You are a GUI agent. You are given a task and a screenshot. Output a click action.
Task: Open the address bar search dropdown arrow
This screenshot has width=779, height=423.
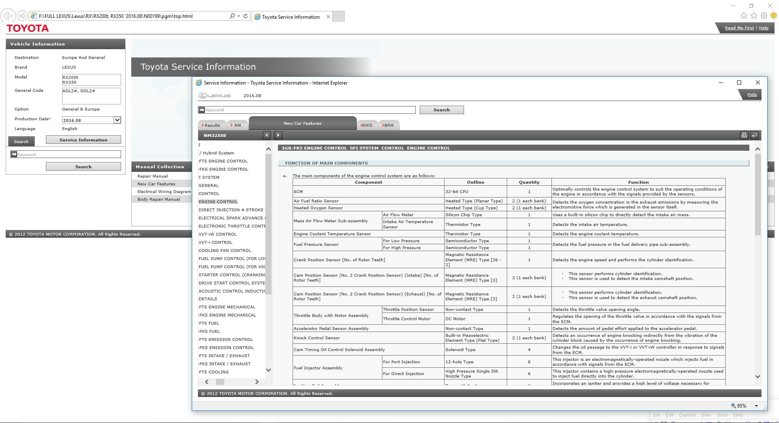(238, 16)
